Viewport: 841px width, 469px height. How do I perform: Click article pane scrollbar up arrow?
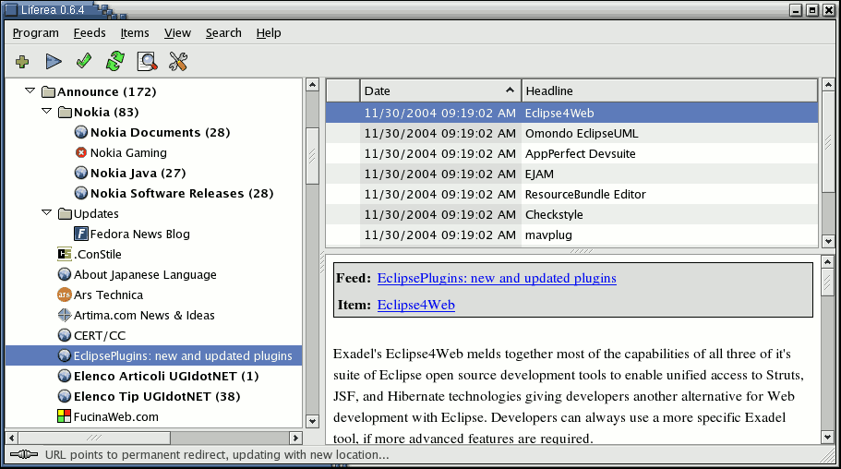click(827, 262)
